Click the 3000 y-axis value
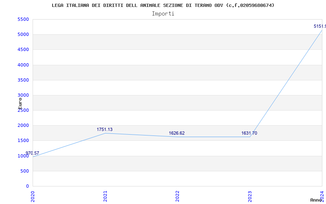Screen dimensions: 326x204 point(23,95)
